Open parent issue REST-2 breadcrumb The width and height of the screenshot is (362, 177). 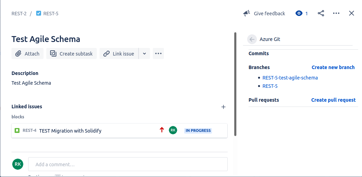tap(19, 14)
